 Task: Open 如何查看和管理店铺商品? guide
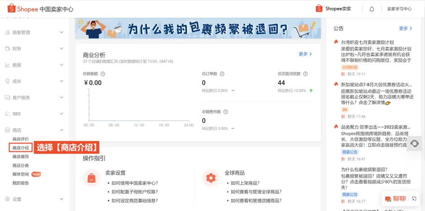tap(256, 201)
